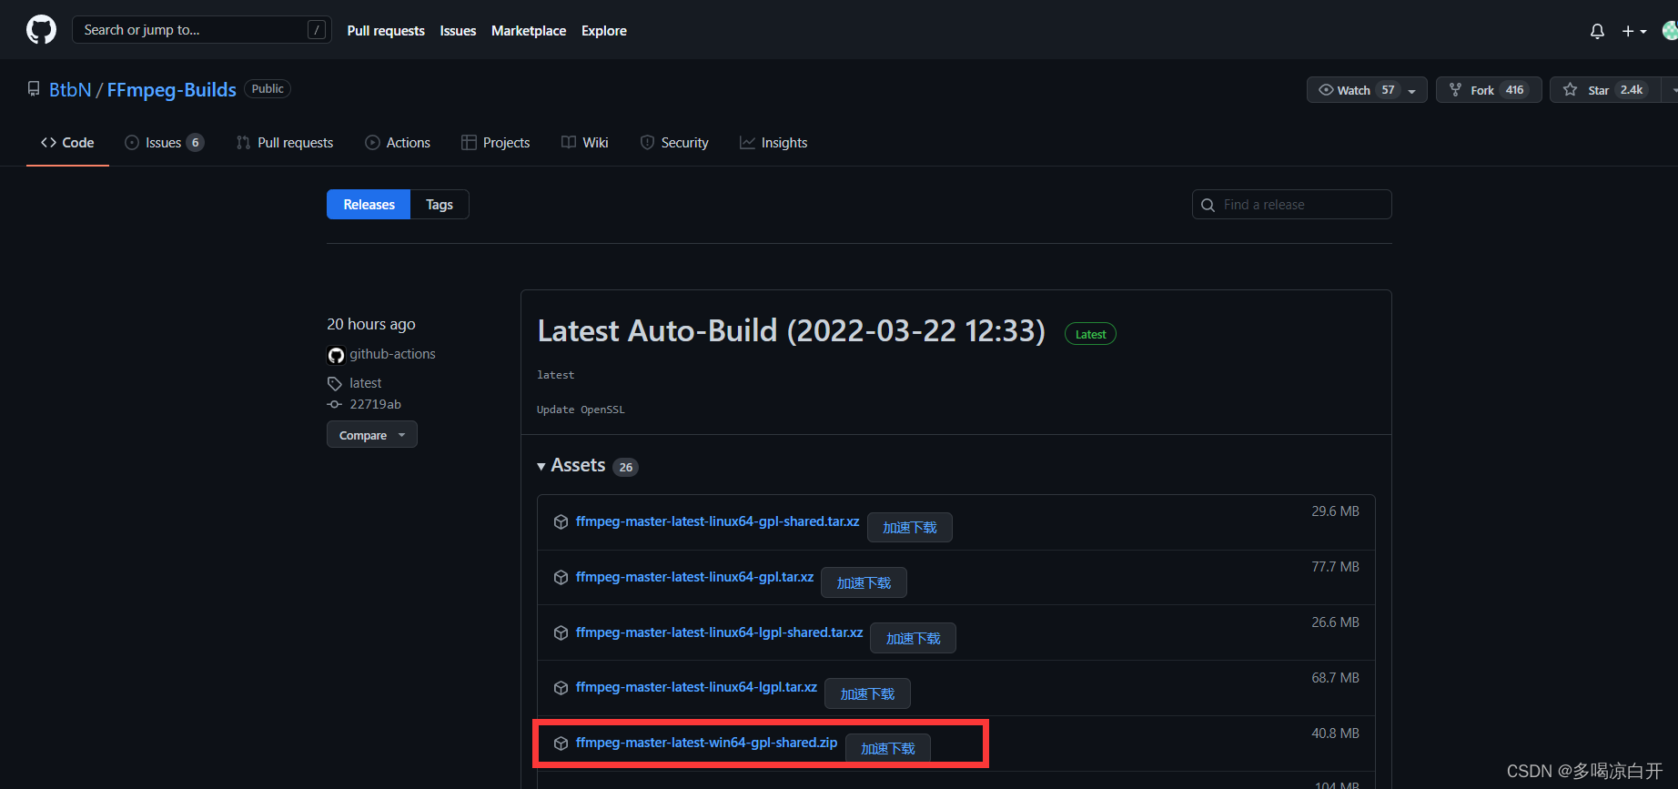1678x789 pixels.
Task: Open the latest tag link
Action: tap(366, 383)
